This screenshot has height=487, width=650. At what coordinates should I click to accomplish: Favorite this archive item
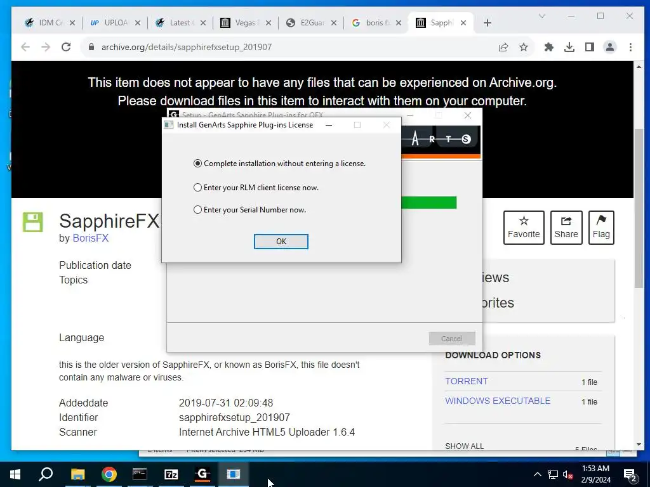524,228
